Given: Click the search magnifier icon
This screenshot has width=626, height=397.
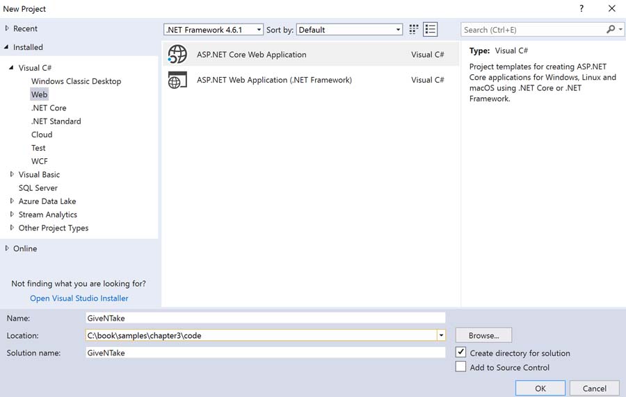Looking at the screenshot, I should (610, 29).
